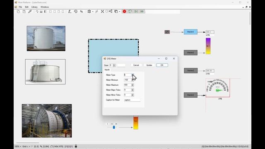This screenshot has height=149, width=265.
Task: Click the Meter Minimum value field
Action: (128, 80)
